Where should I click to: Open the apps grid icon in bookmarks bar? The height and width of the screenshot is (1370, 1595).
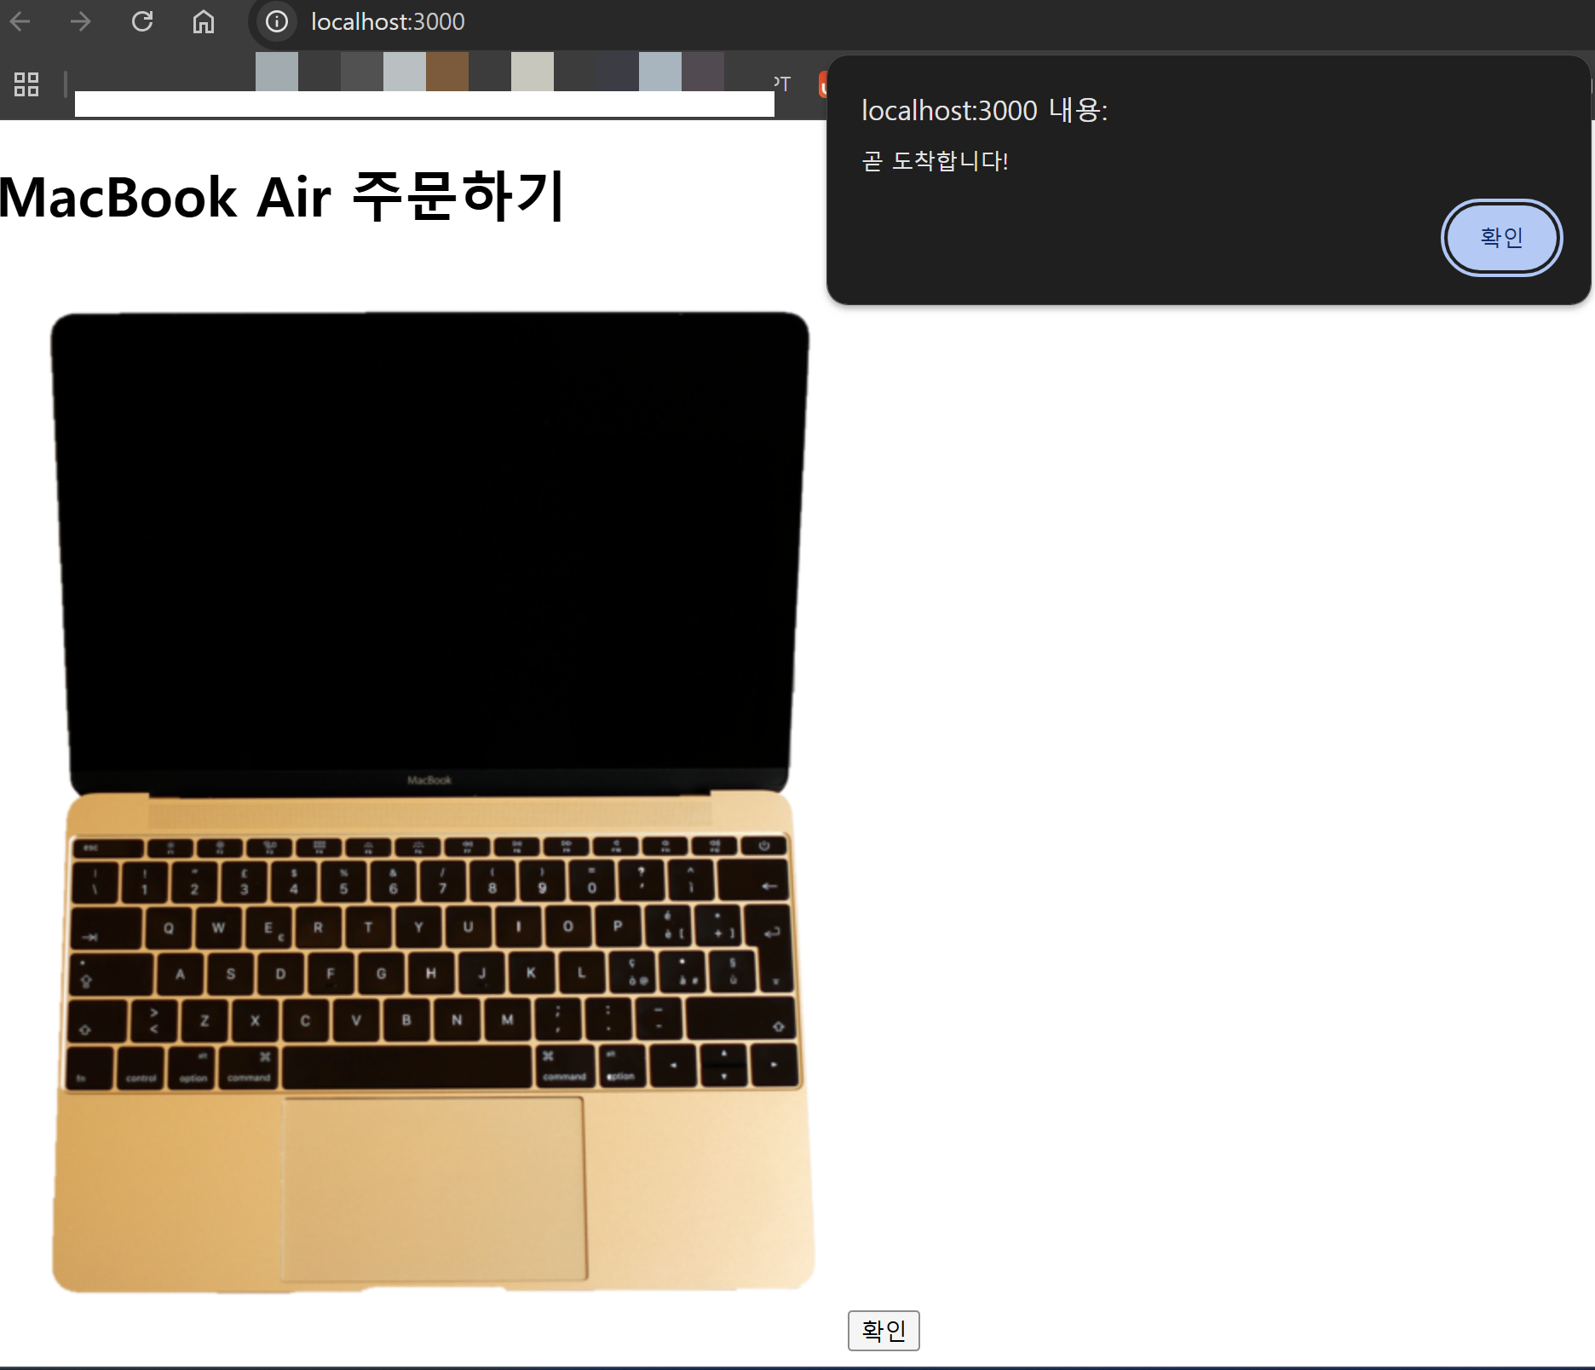tap(26, 84)
